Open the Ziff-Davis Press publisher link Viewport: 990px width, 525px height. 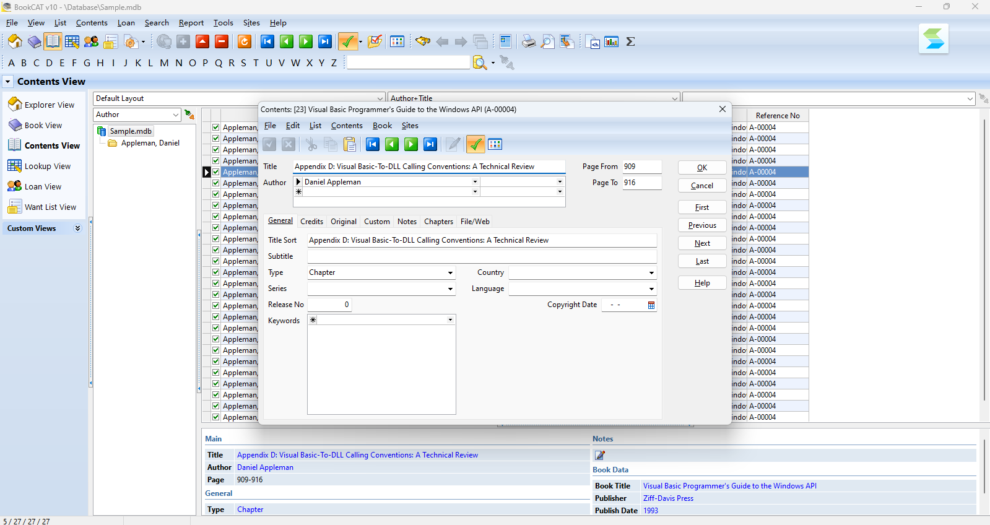click(x=668, y=498)
